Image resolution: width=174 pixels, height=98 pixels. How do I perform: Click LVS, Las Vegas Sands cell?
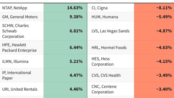point(110,31)
